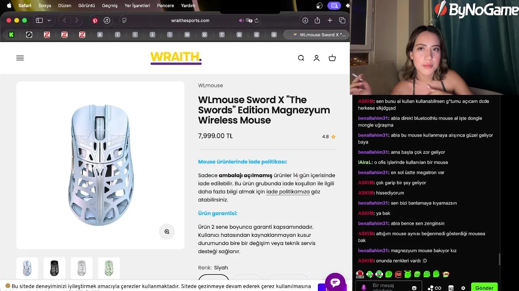
Task: Open the emoji picker in chat
Action: click(x=414, y=288)
